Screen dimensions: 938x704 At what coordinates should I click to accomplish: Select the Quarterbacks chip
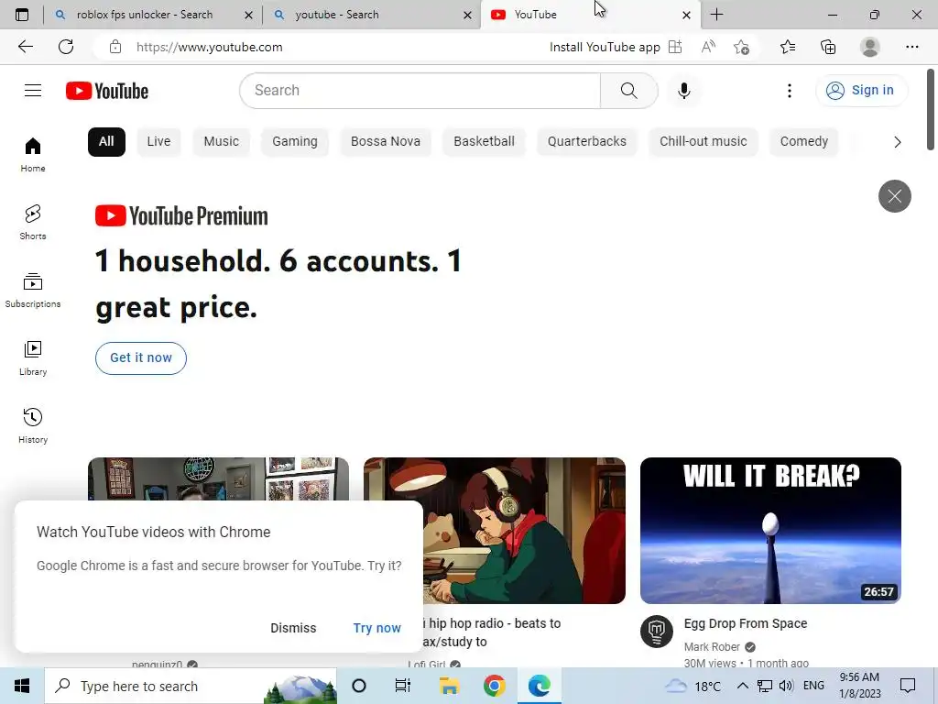click(x=587, y=142)
